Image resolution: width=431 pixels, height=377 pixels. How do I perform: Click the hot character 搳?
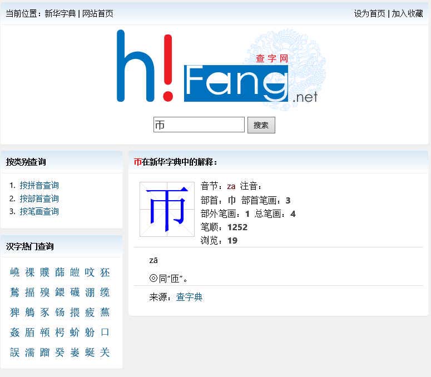point(29,292)
